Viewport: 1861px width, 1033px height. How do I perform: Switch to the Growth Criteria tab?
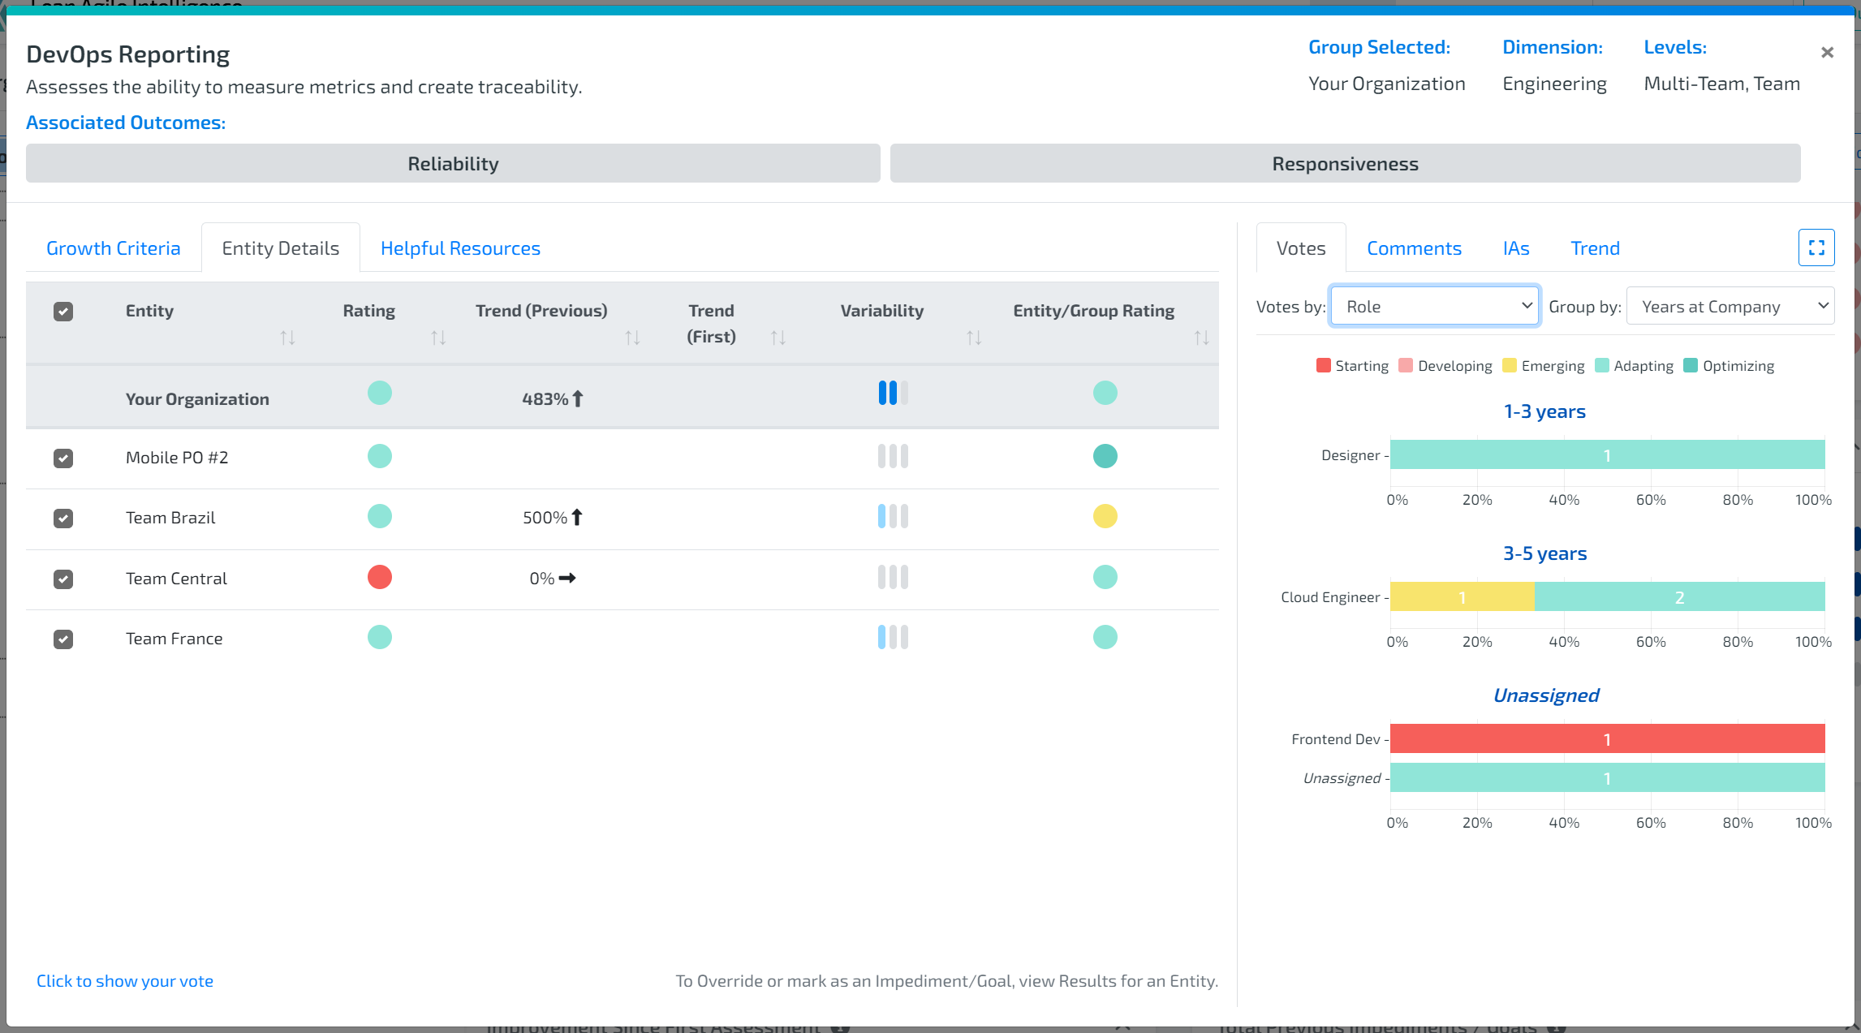point(113,247)
